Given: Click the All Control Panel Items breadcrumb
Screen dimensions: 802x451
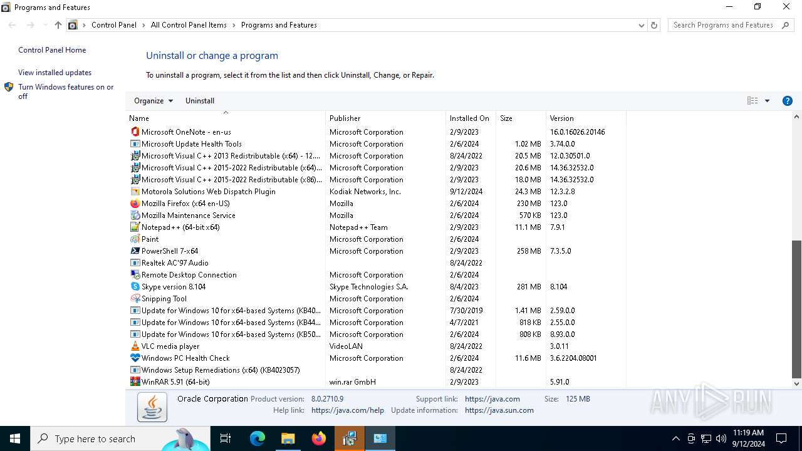Looking at the screenshot, I should coord(189,25).
